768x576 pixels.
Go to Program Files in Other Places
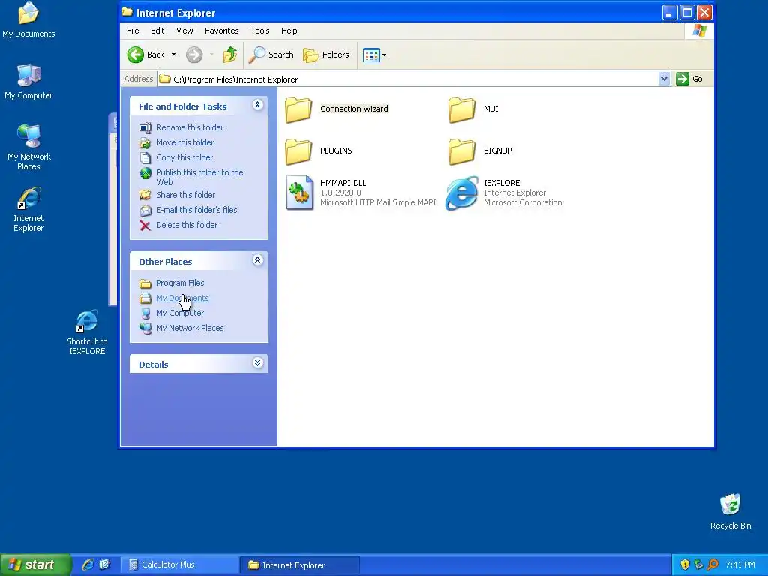click(180, 283)
